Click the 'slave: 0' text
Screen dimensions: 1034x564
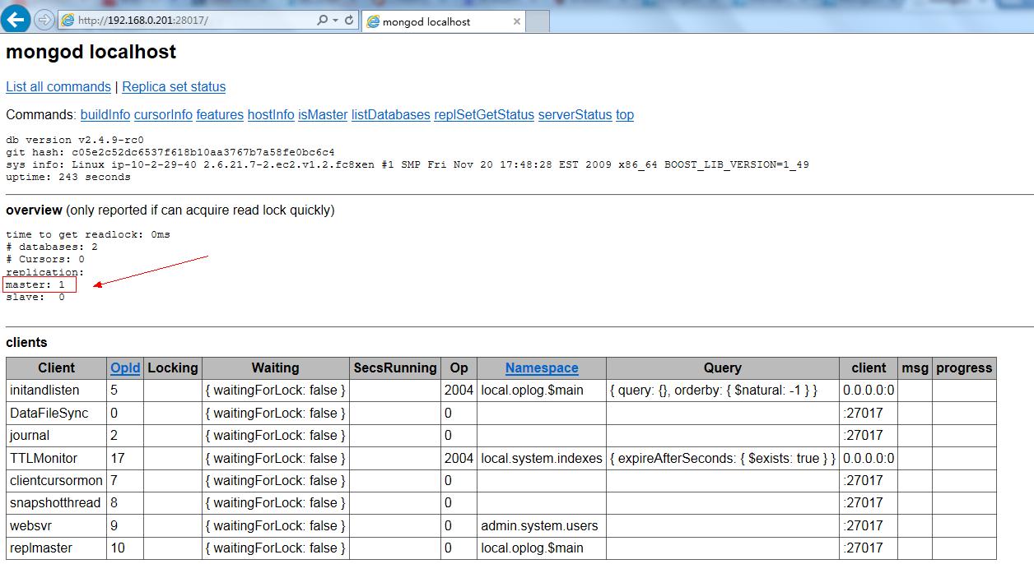35,297
